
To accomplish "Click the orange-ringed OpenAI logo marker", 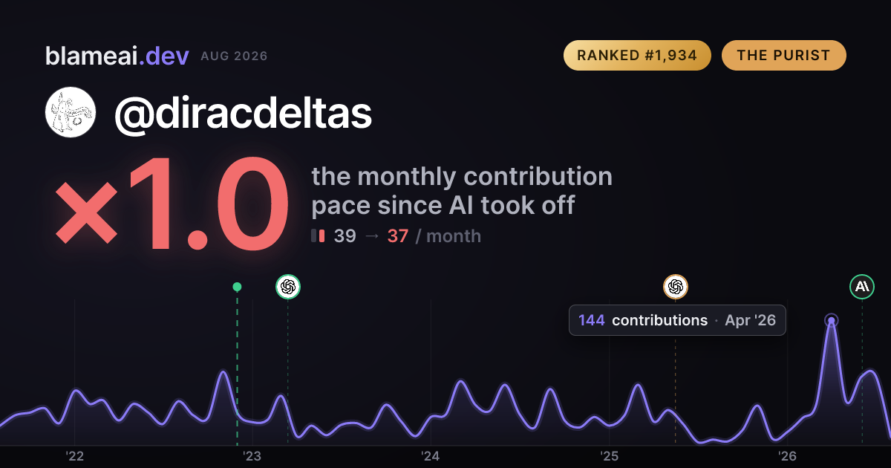I will coord(675,286).
